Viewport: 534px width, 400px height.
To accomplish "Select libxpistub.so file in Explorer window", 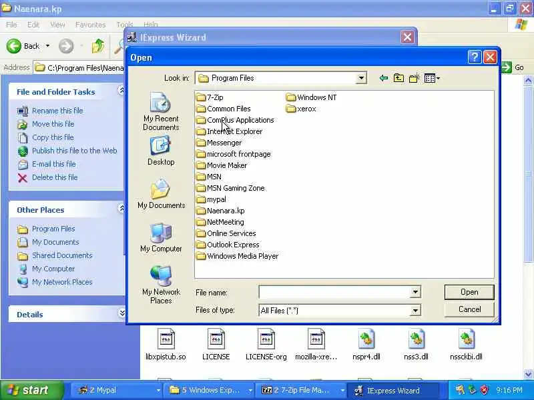I will point(166,344).
